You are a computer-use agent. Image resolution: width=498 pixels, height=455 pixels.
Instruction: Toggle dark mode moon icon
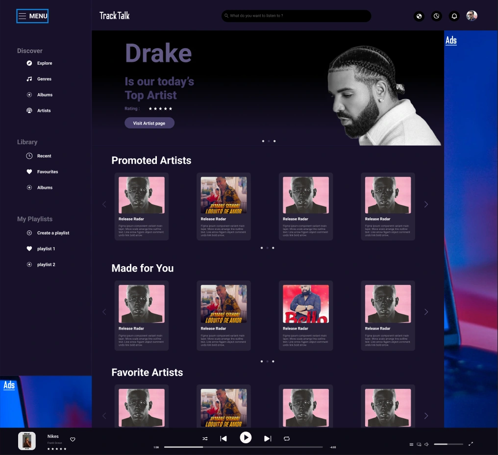tap(436, 16)
